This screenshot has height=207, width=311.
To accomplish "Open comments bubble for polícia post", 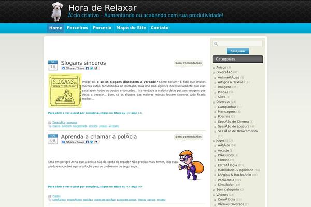I will point(189,137).
